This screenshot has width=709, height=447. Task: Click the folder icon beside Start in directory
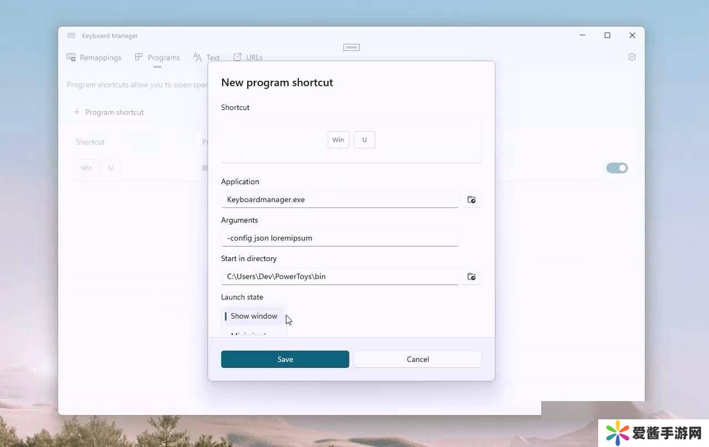click(x=471, y=277)
